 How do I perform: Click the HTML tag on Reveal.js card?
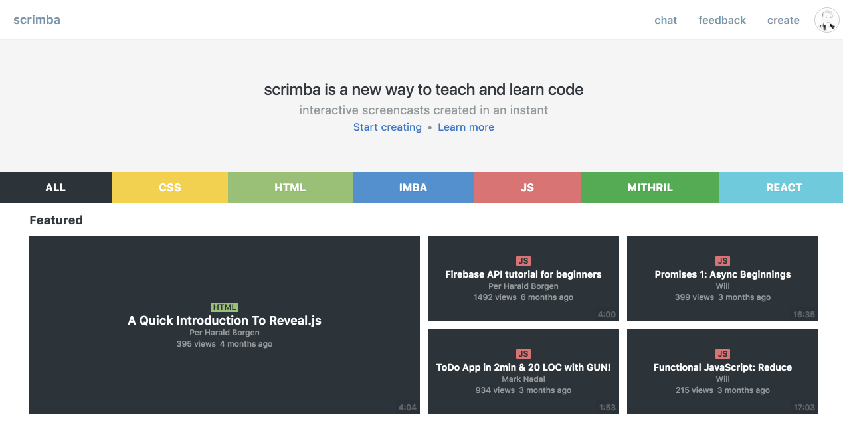tap(225, 307)
